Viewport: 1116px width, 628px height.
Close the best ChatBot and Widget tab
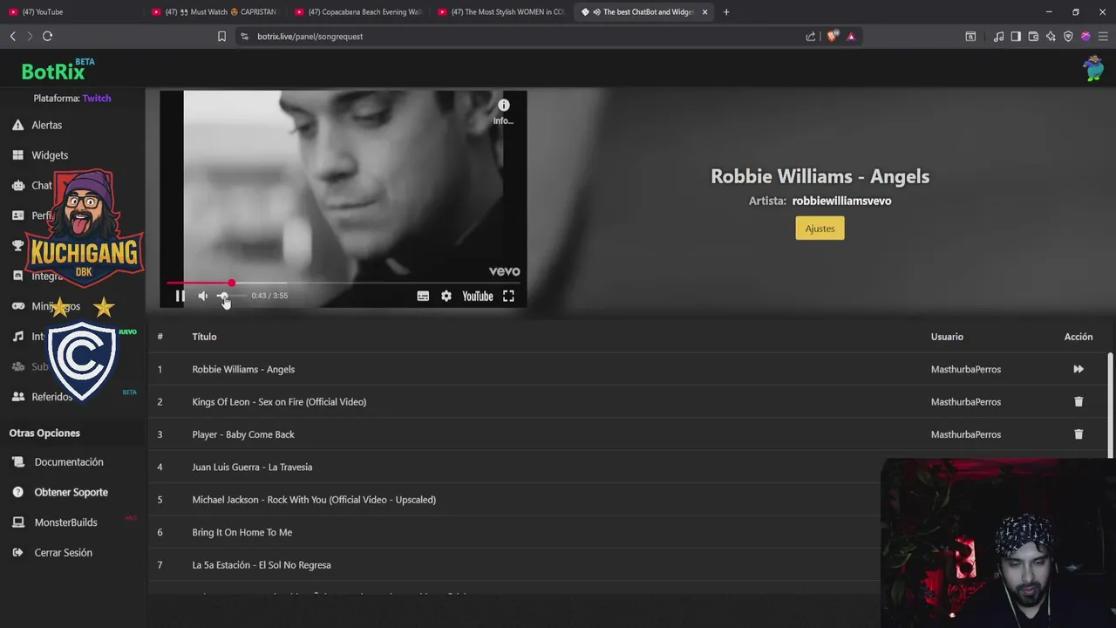pos(704,12)
